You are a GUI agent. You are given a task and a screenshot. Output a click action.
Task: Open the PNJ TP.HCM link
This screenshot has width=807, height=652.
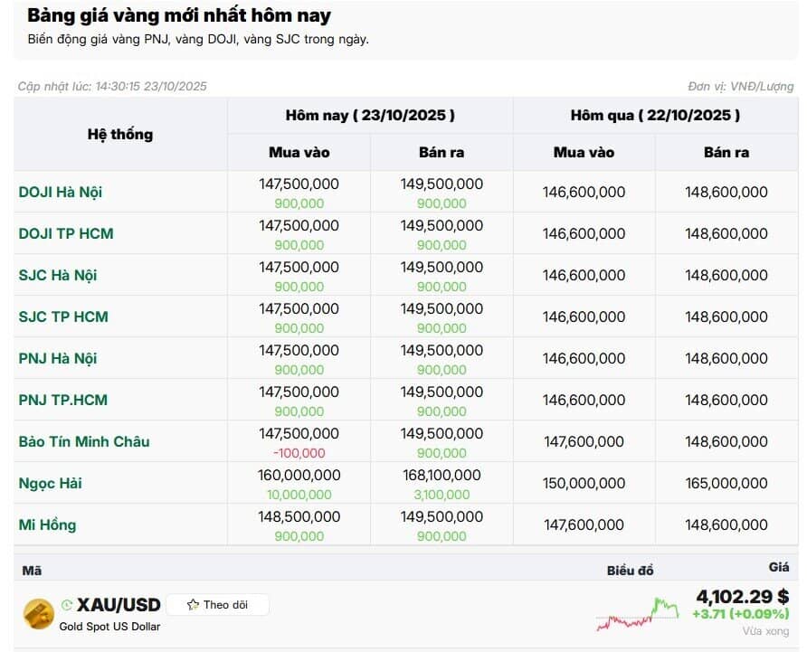click(62, 400)
